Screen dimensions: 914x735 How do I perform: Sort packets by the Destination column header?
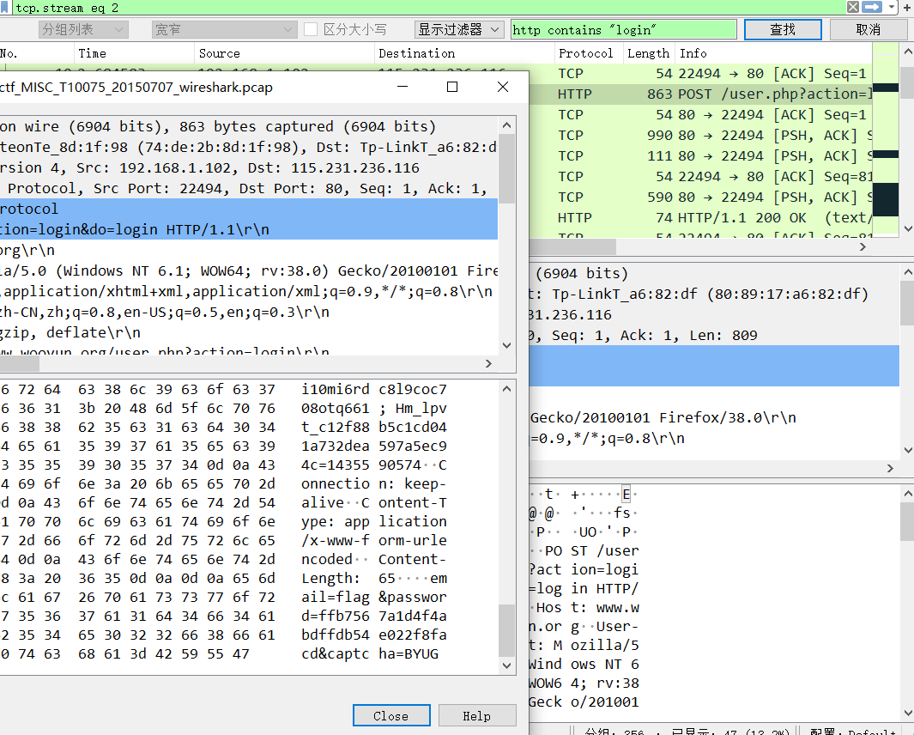(464, 53)
